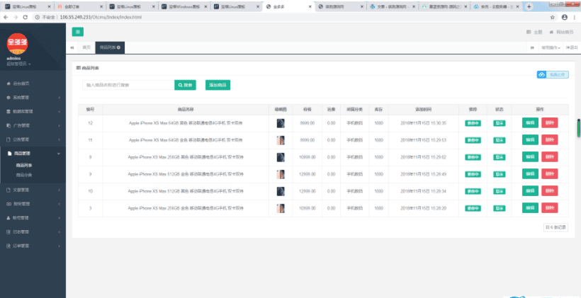Expand the 系统管理 sidebar menu
This screenshot has width=581, height=298.
pos(32,97)
